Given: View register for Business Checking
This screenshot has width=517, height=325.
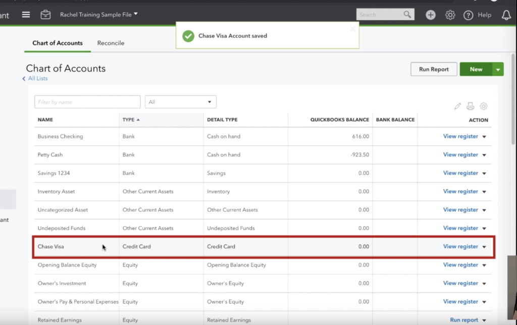Looking at the screenshot, I should [460, 136].
